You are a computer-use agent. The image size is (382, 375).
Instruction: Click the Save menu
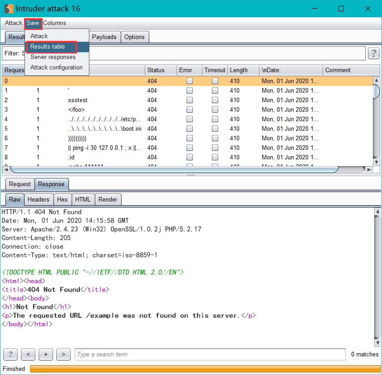[33, 23]
